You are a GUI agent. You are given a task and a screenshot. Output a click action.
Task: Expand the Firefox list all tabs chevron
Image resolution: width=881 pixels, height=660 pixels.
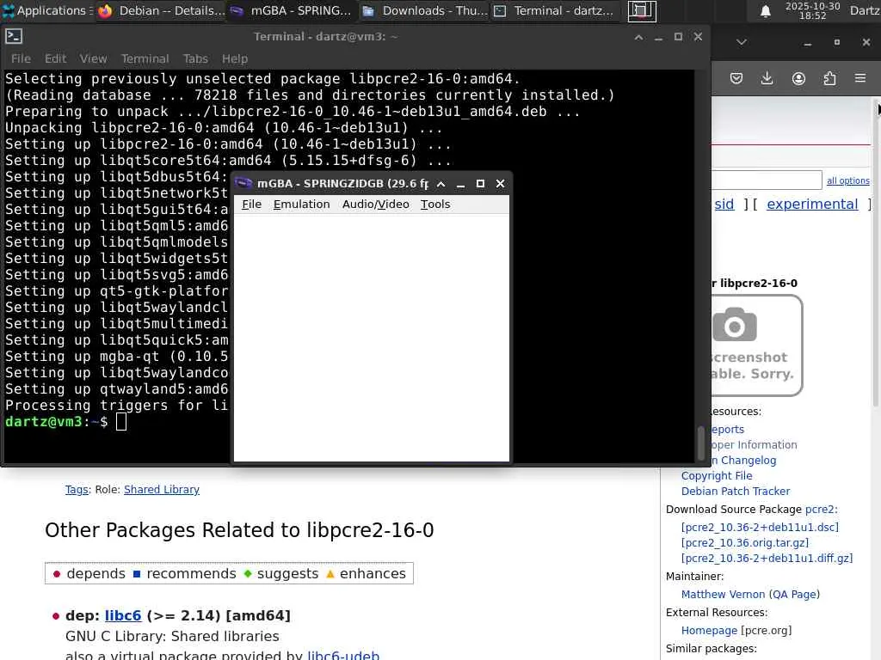(x=742, y=42)
